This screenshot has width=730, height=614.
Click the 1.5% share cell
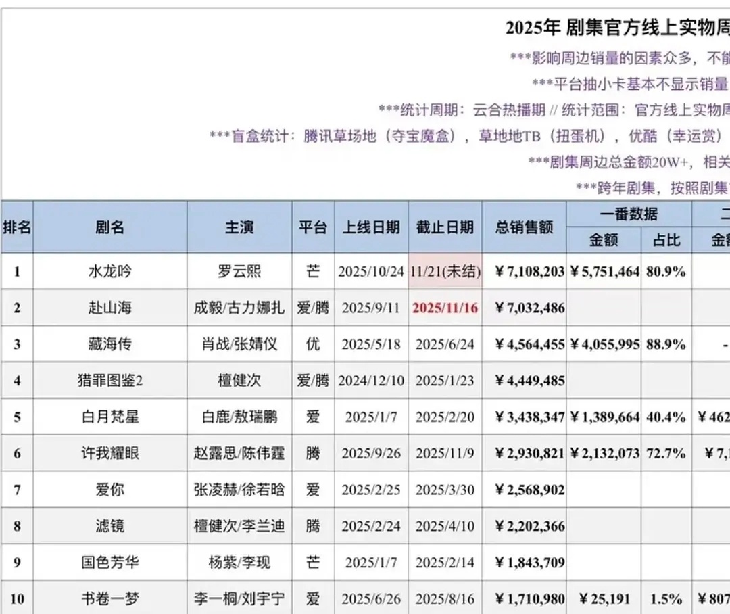point(666,598)
